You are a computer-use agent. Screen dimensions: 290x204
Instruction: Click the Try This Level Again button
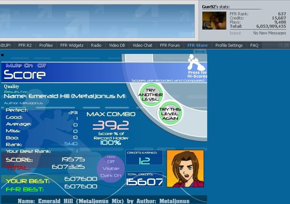tap(170, 114)
